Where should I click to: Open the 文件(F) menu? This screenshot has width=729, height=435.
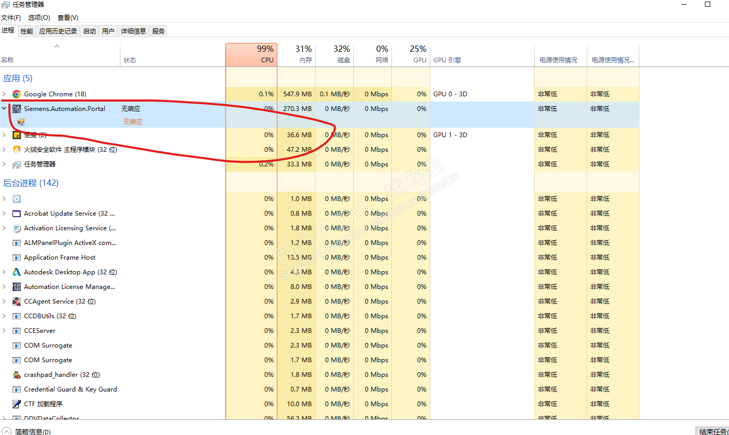pos(11,18)
